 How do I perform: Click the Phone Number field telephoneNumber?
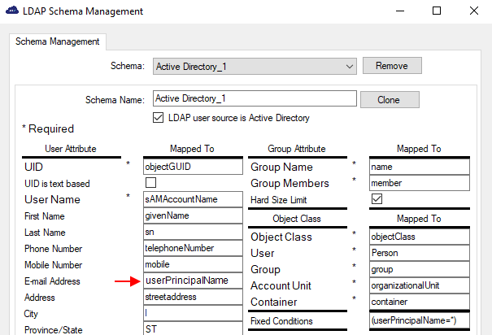[x=193, y=248]
